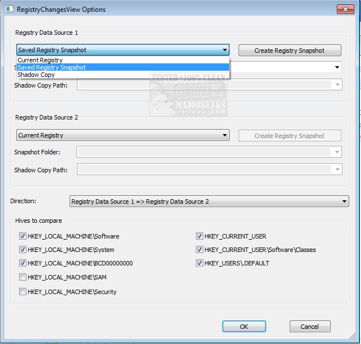Viewport: 361px width, 344px height.
Task: Click Create Registry Snapshot for Data Source 2
Action: click(290, 136)
